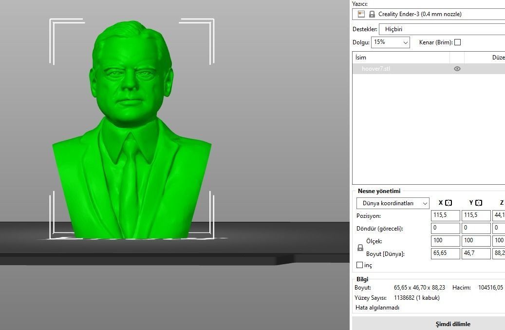Enable the Kenar (Brim) checkbox
This screenshot has height=330, width=505.
[x=457, y=42]
